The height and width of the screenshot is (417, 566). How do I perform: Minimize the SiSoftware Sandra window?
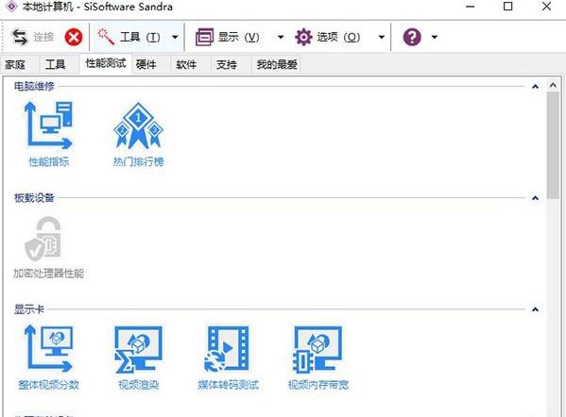coord(470,6)
